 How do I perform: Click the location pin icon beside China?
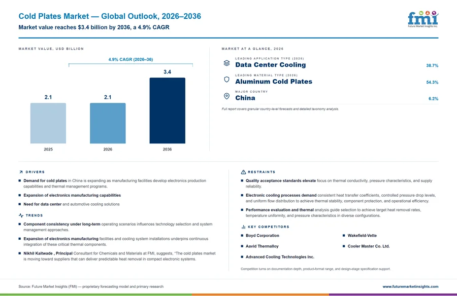(227, 96)
